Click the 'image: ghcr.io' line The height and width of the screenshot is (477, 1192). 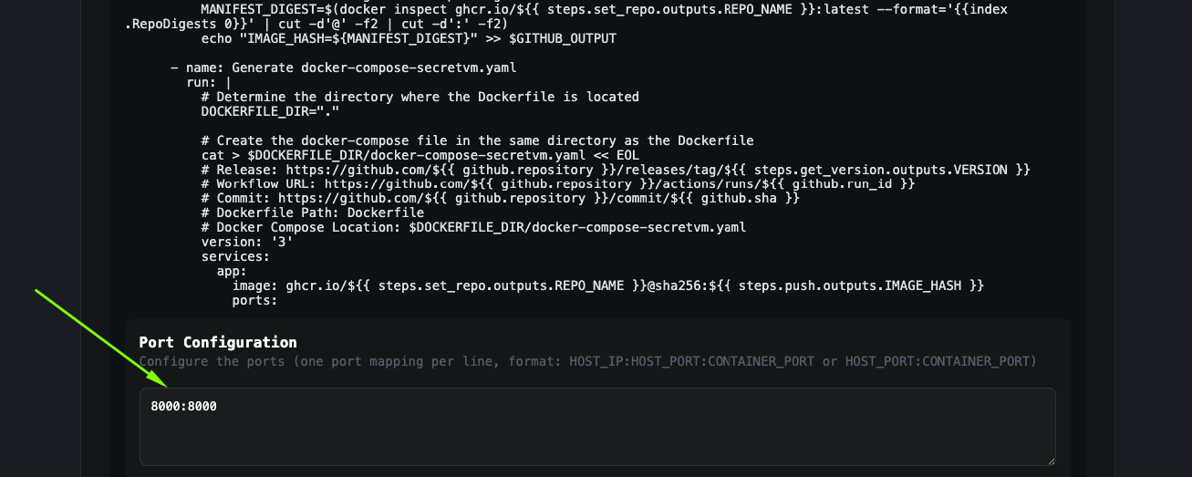pyautogui.click(x=607, y=285)
